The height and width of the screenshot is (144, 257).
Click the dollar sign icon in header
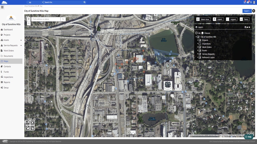point(251,2)
